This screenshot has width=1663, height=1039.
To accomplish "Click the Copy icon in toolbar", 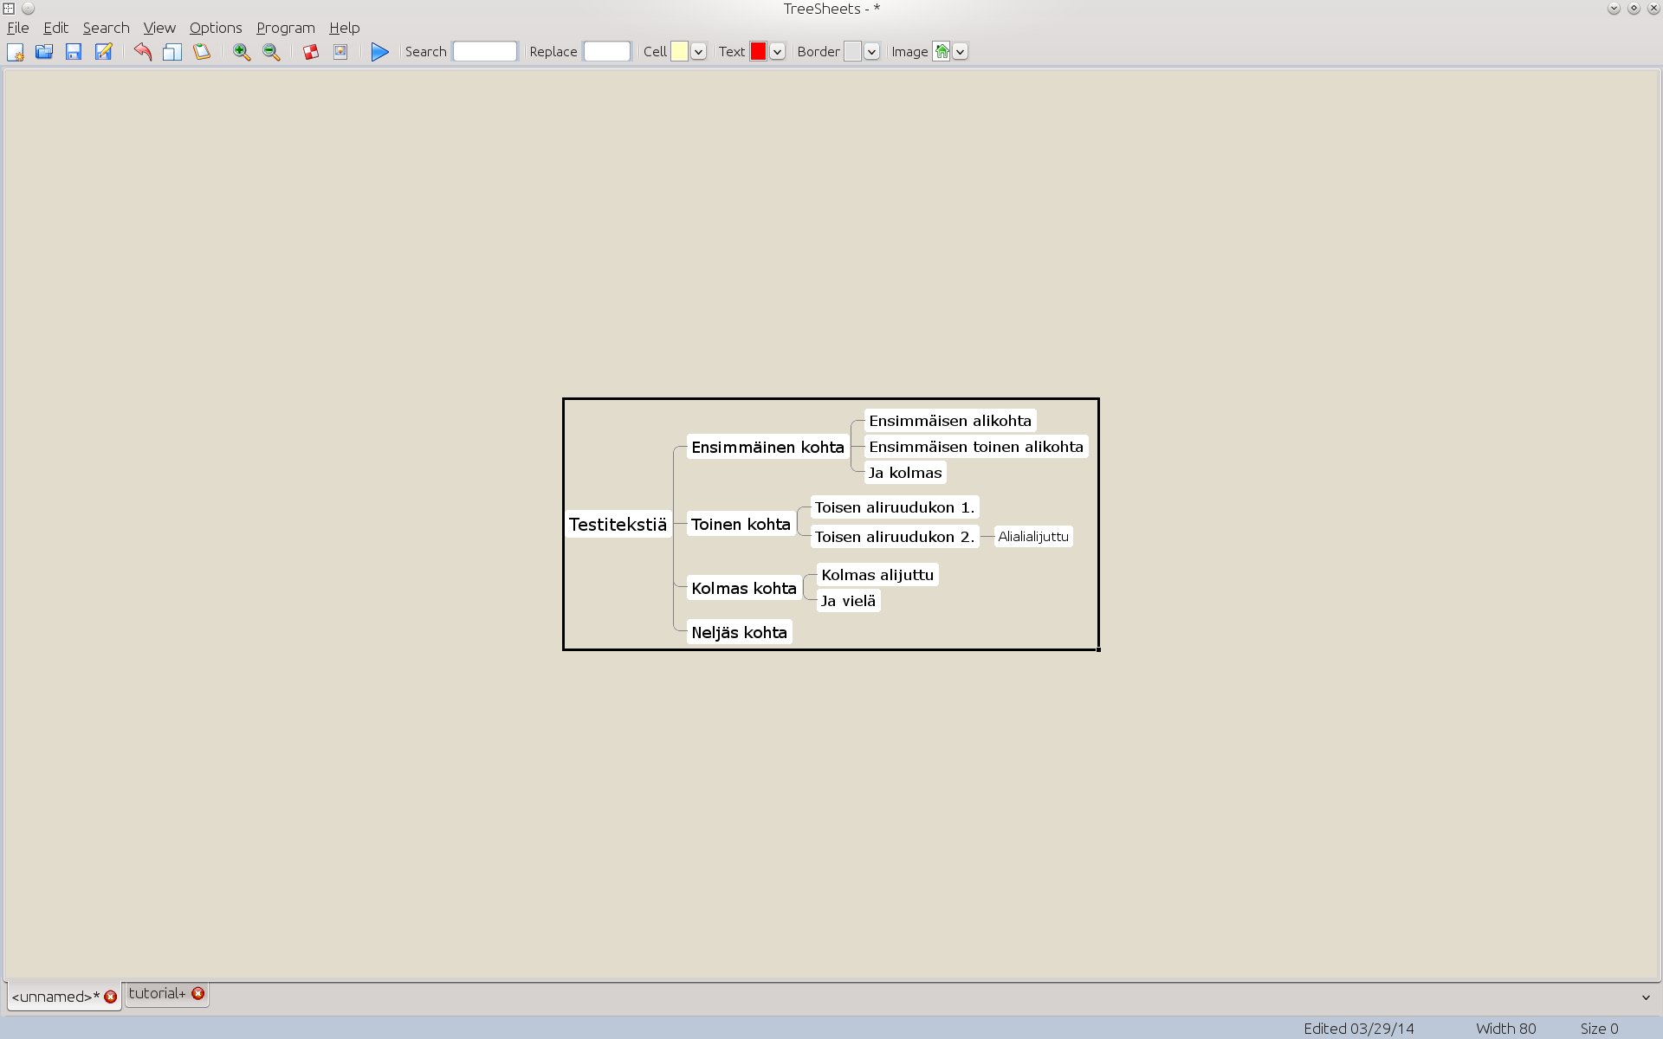I will (x=172, y=52).
